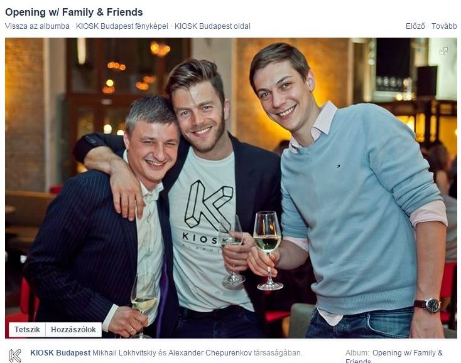Go to previous photo with Előző
The width and height of the screenshot is (461, 363).
tap(415, 26)
